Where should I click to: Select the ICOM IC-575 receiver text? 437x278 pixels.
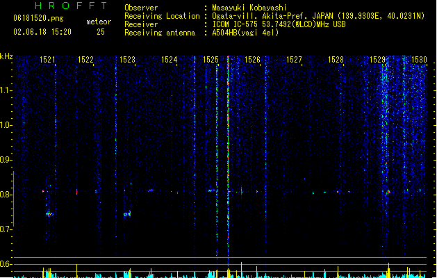(x=279, y=24)
